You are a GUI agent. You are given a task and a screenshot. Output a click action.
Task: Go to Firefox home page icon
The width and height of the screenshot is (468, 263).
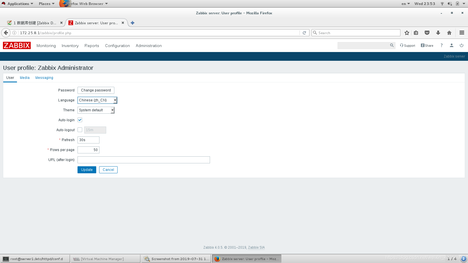click(449, 33)
